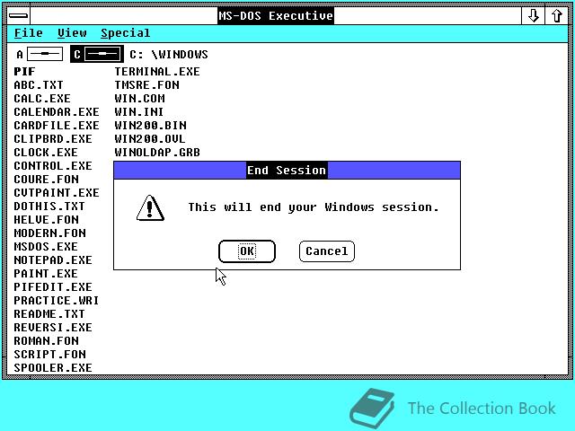Select drive A icon

(40, 54)
